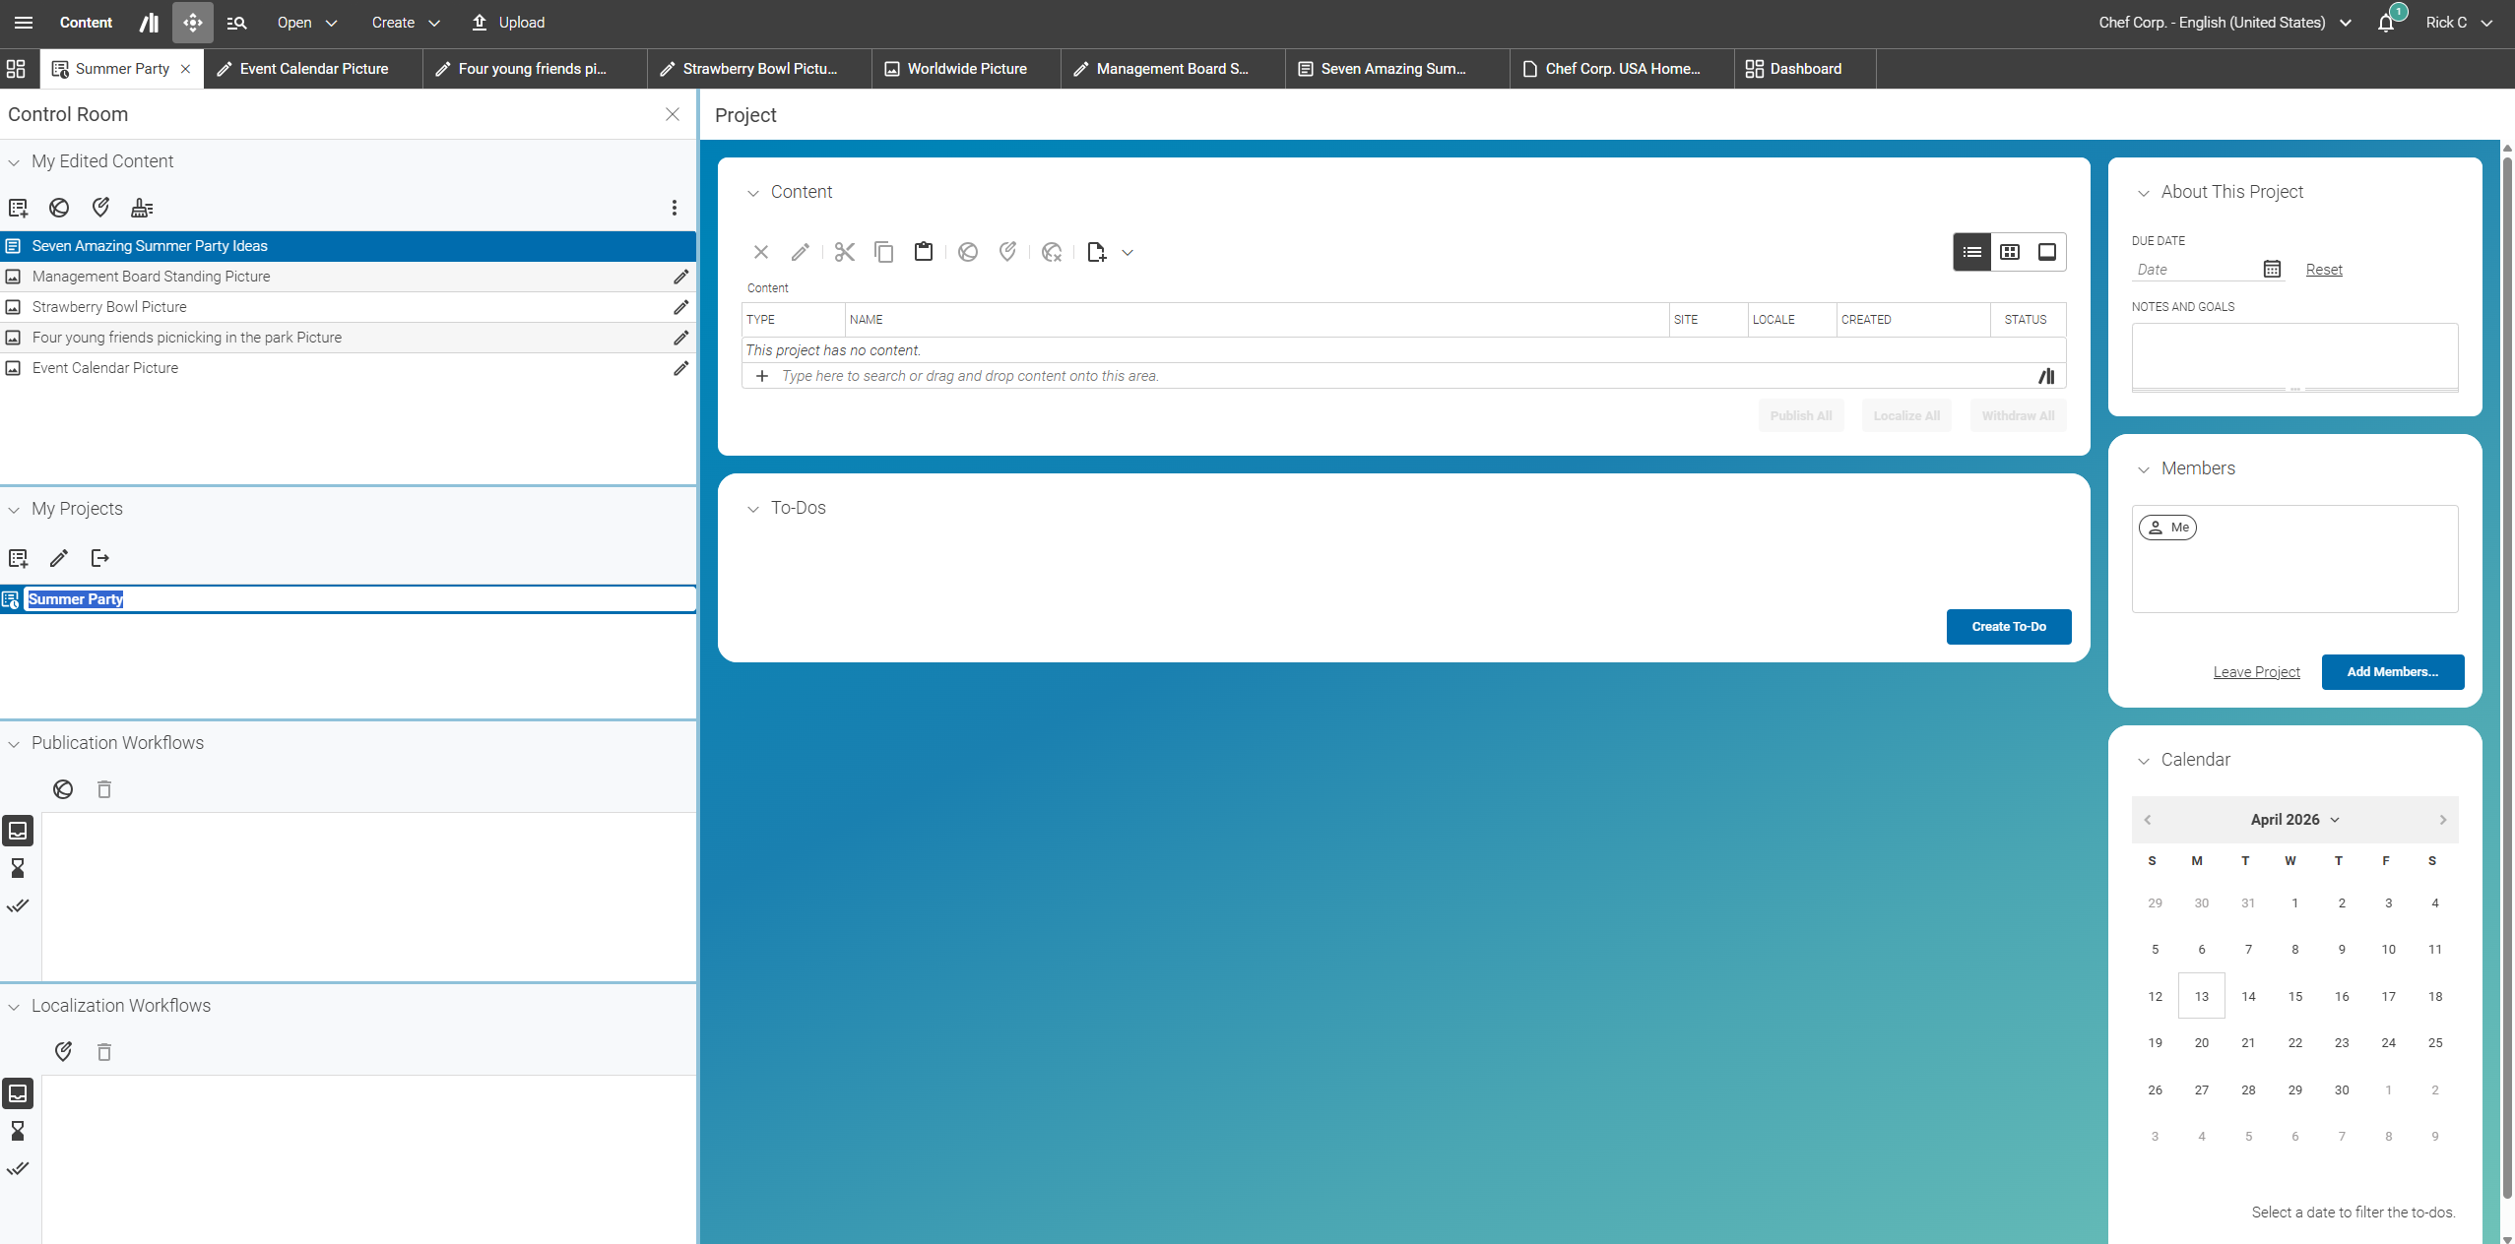Click the Create To-Do button
2515x1244 pixels.
[2008, 627]
